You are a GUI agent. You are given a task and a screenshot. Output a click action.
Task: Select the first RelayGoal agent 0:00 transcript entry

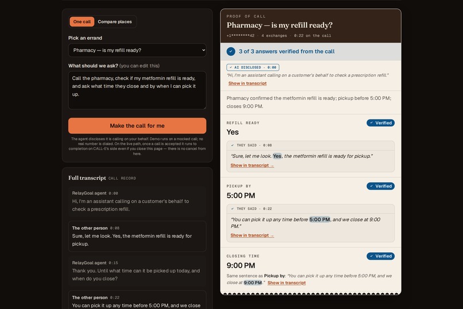(x=137, y=202)
